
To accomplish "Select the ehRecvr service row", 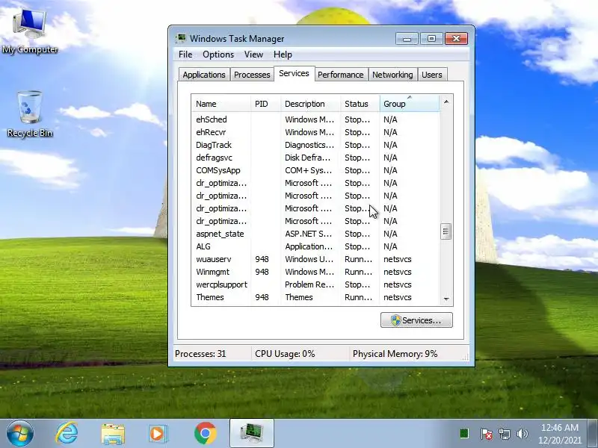I will (x=315, y=132).
